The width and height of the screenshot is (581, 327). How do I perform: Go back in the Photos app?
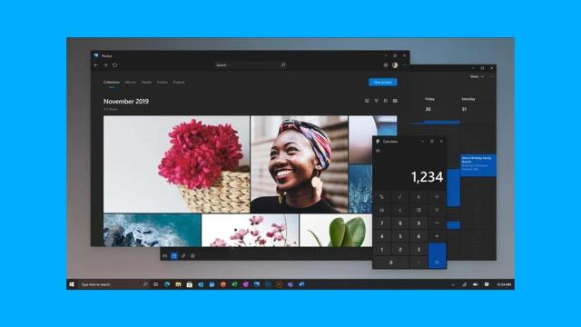[x=96, y=64]
